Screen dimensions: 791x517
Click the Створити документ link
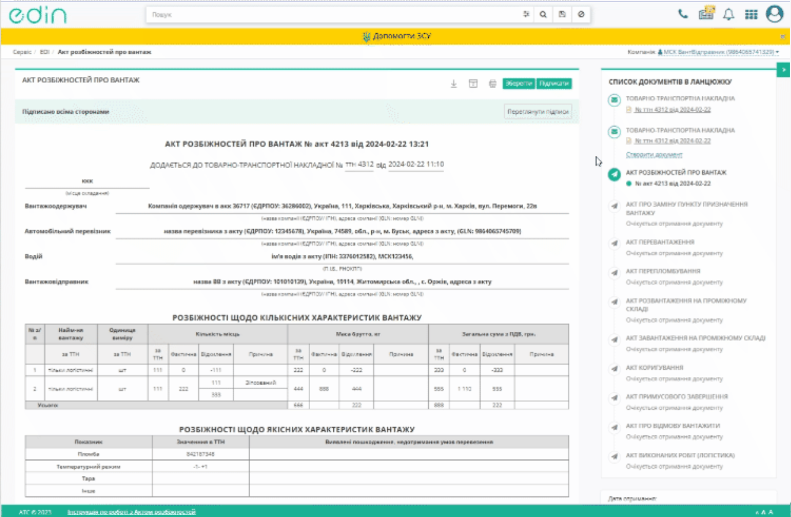654,155
